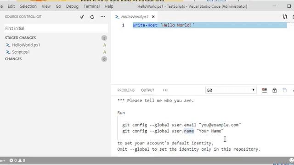Open the Edit menu
294x165 pixels.
pyautogui.click(x=11, y=6)
